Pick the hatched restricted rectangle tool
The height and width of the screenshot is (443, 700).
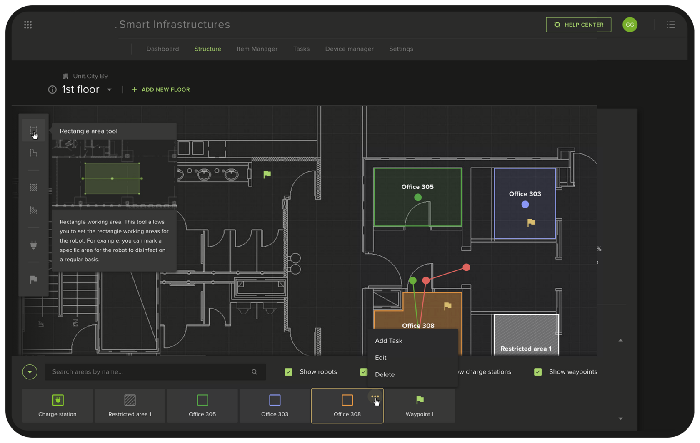coord(34,188)
